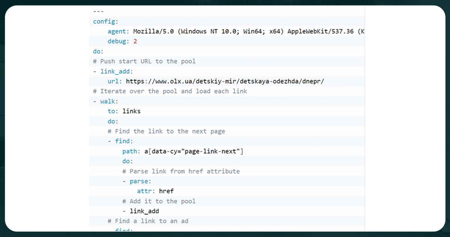
Task: Click the comment about parsing href attribute
Action: click(181, 171)
